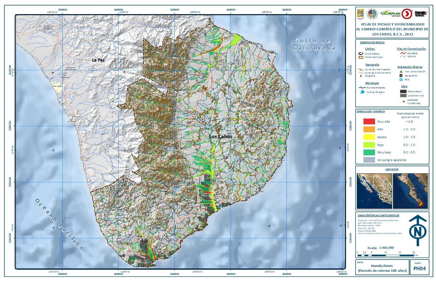The image size is (436, 282).
Task: Click the green Inst. comunicación triangle icon
Action: pyautogui.click(x=401, y=72)
